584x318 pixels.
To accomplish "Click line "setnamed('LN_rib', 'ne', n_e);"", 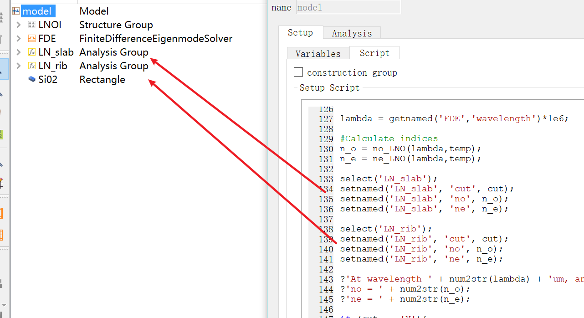I will [421, 259].
